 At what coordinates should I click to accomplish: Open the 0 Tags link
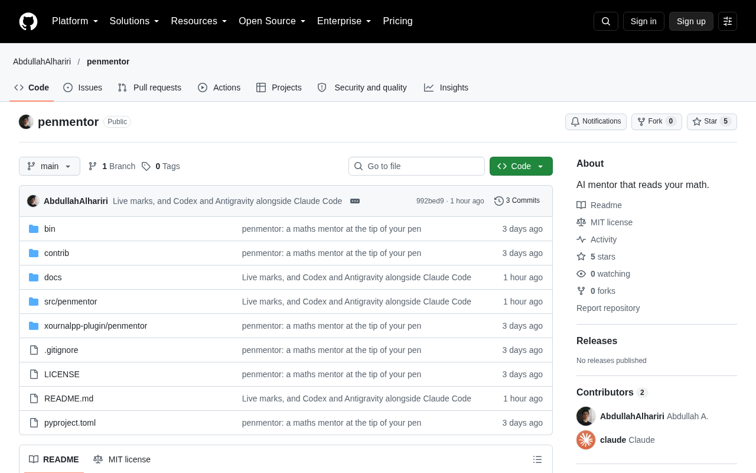[x=161, y=166]
